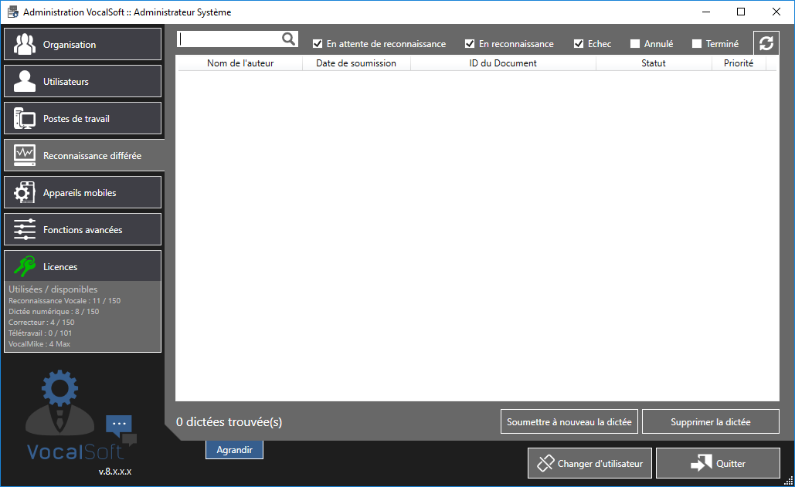
Task: Enable the Terminé filter
Action: (x=697, y=44)
